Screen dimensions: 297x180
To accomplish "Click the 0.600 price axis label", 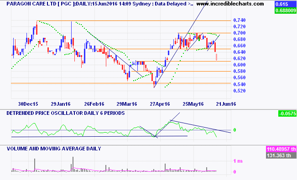I will 240,65.
